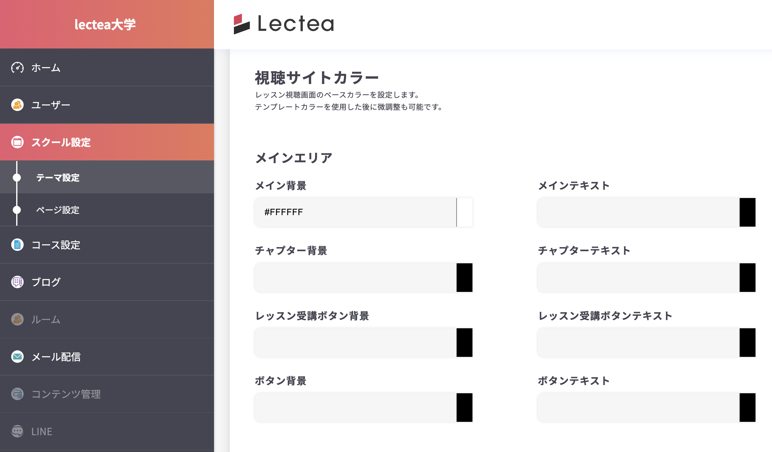The image size is (772, 452).
Task: Select the コース設定 document icon
Action: point(18,245)
